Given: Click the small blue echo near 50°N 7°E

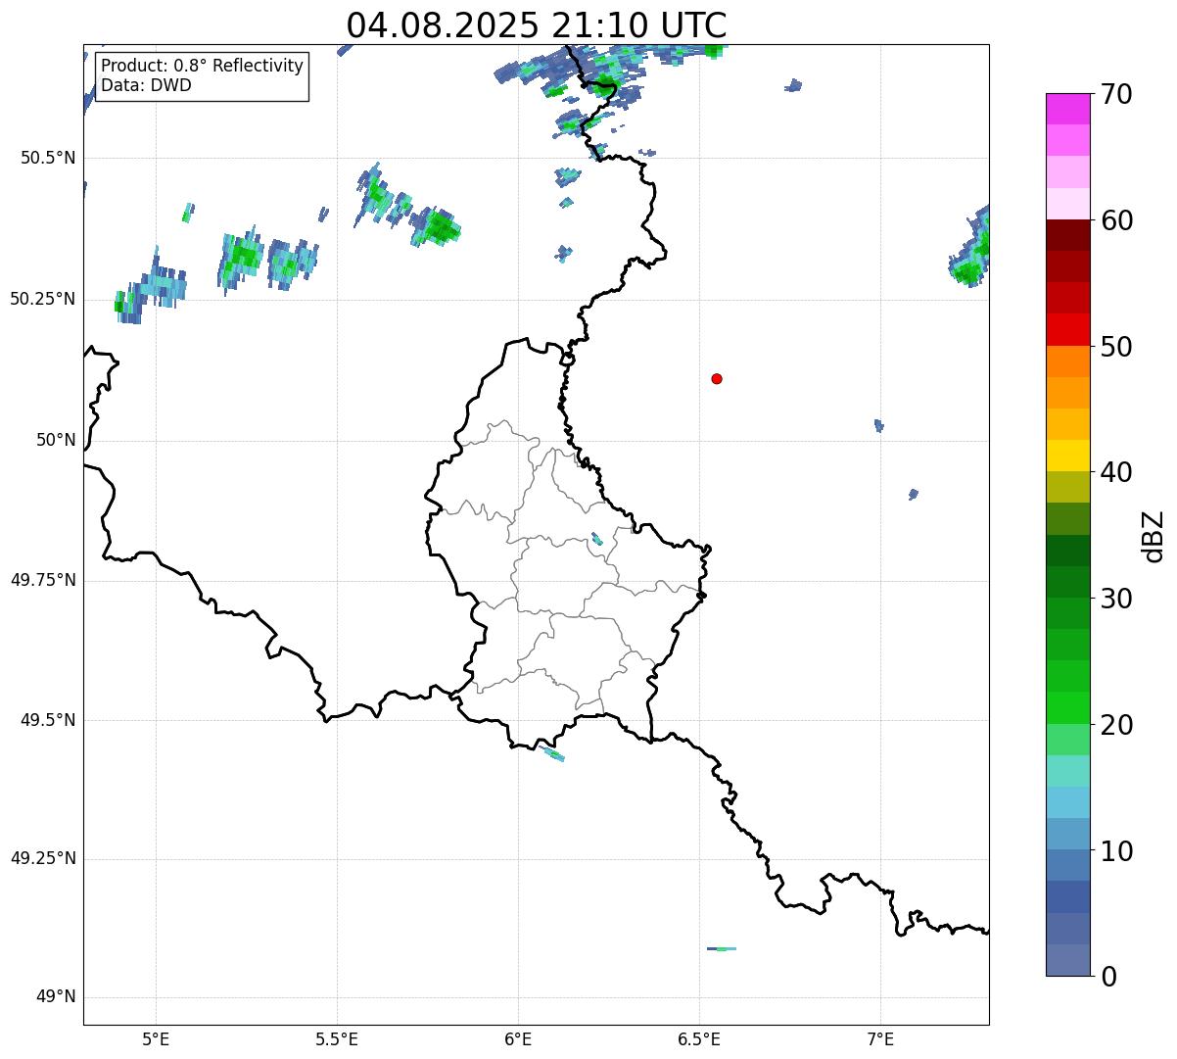Looking at the screenshot, I should click(878, 425).
